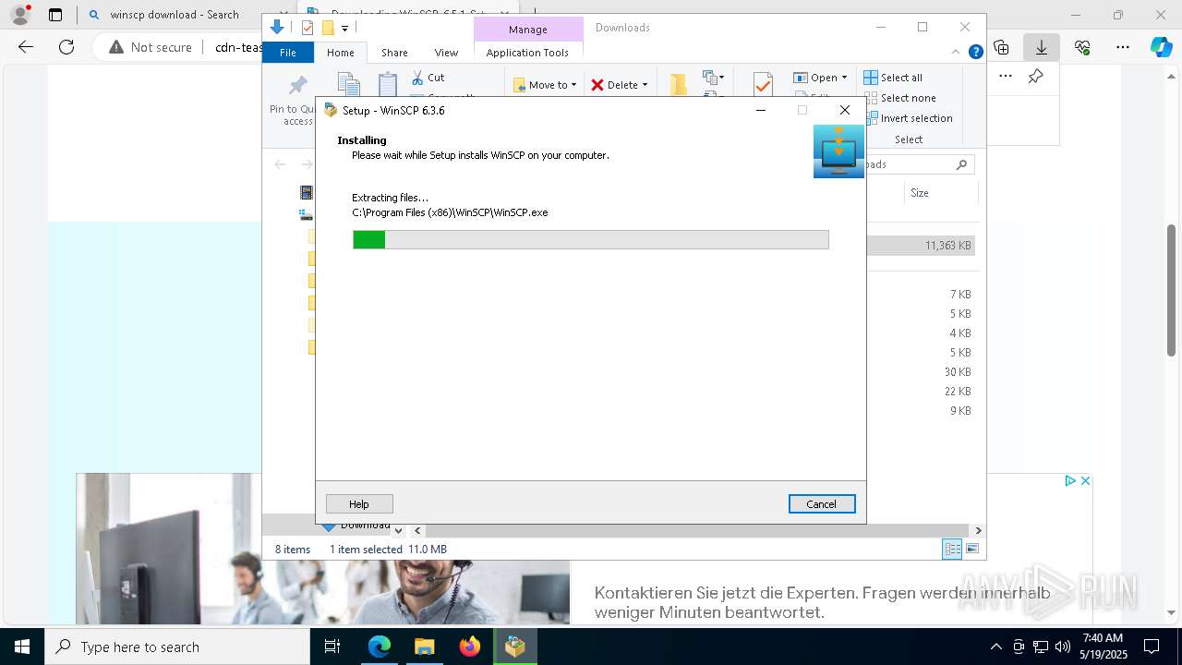Open Browser essentials heart icon
Image resolution: width=1182 pixels, height=665 pixels.
(1082, 47)
